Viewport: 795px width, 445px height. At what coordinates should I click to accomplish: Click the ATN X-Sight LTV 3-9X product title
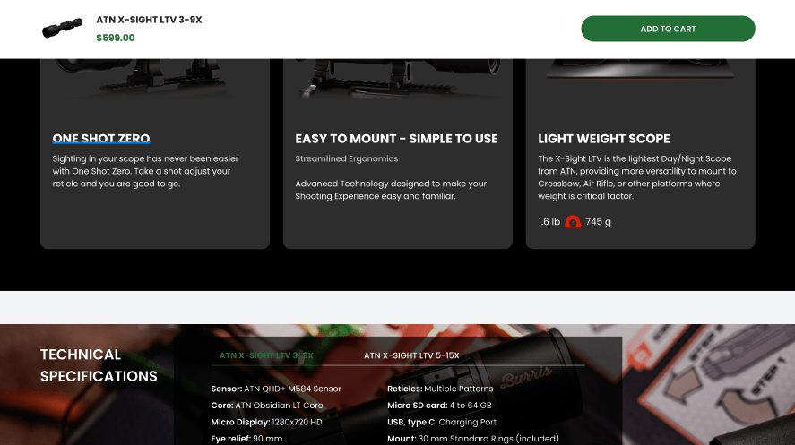click(x=149, y=20)
